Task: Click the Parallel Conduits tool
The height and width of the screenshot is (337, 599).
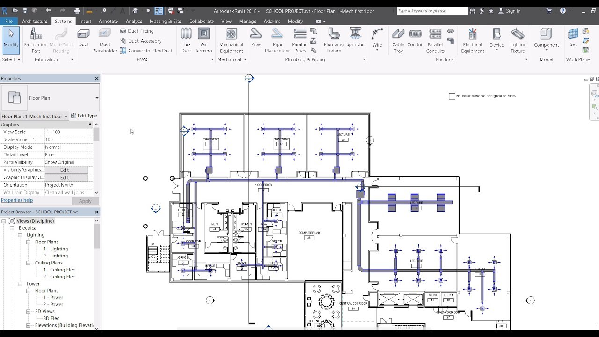Action: (435, 41)
